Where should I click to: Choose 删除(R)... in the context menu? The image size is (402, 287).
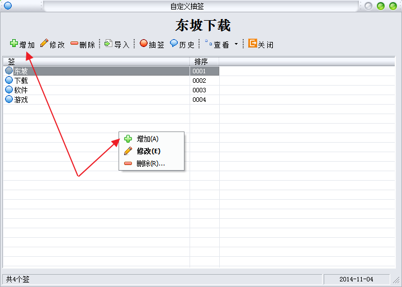[152, 163]
